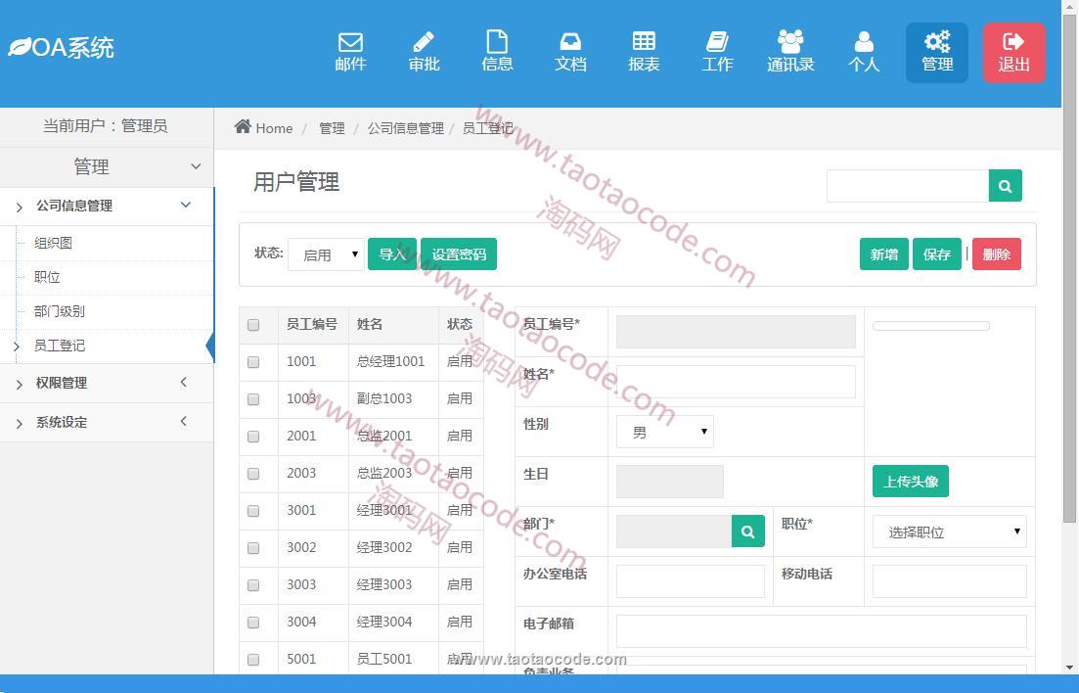The height and width of the screenshot is (693, 1079).
Task: Open the 状态 status dropdown showing 启用
Action: point(326,254)
